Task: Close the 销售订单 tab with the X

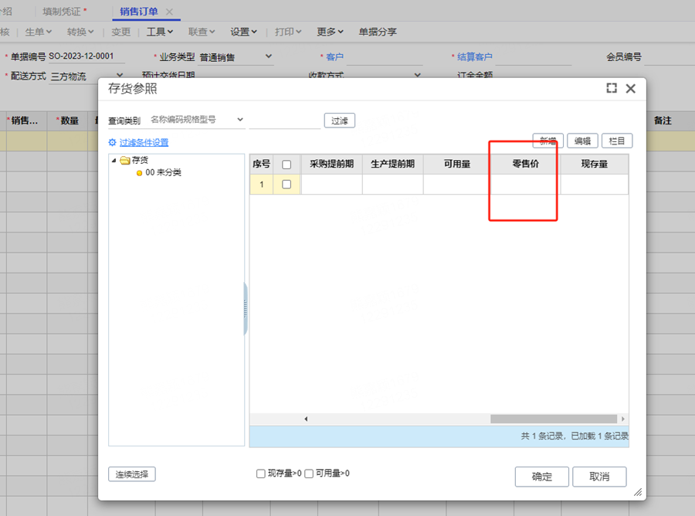Action: click(169, 12)
